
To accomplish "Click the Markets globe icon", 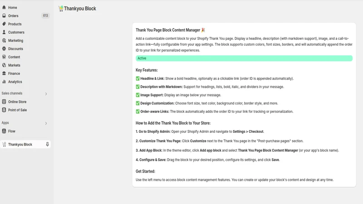I will [4, 65].
